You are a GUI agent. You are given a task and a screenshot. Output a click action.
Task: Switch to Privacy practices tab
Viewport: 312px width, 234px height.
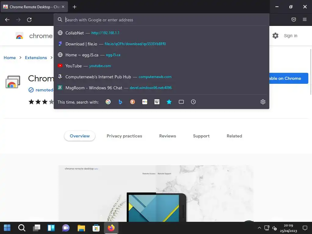point(124,136)
